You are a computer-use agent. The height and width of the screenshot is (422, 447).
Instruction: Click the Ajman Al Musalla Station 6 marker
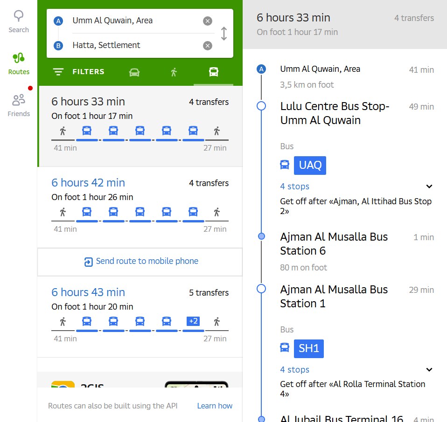(x=261, y=236)
